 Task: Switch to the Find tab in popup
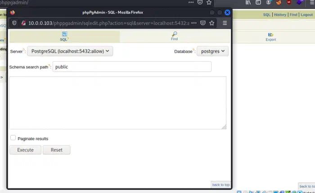pyautogui.click(x=175, y=36)
